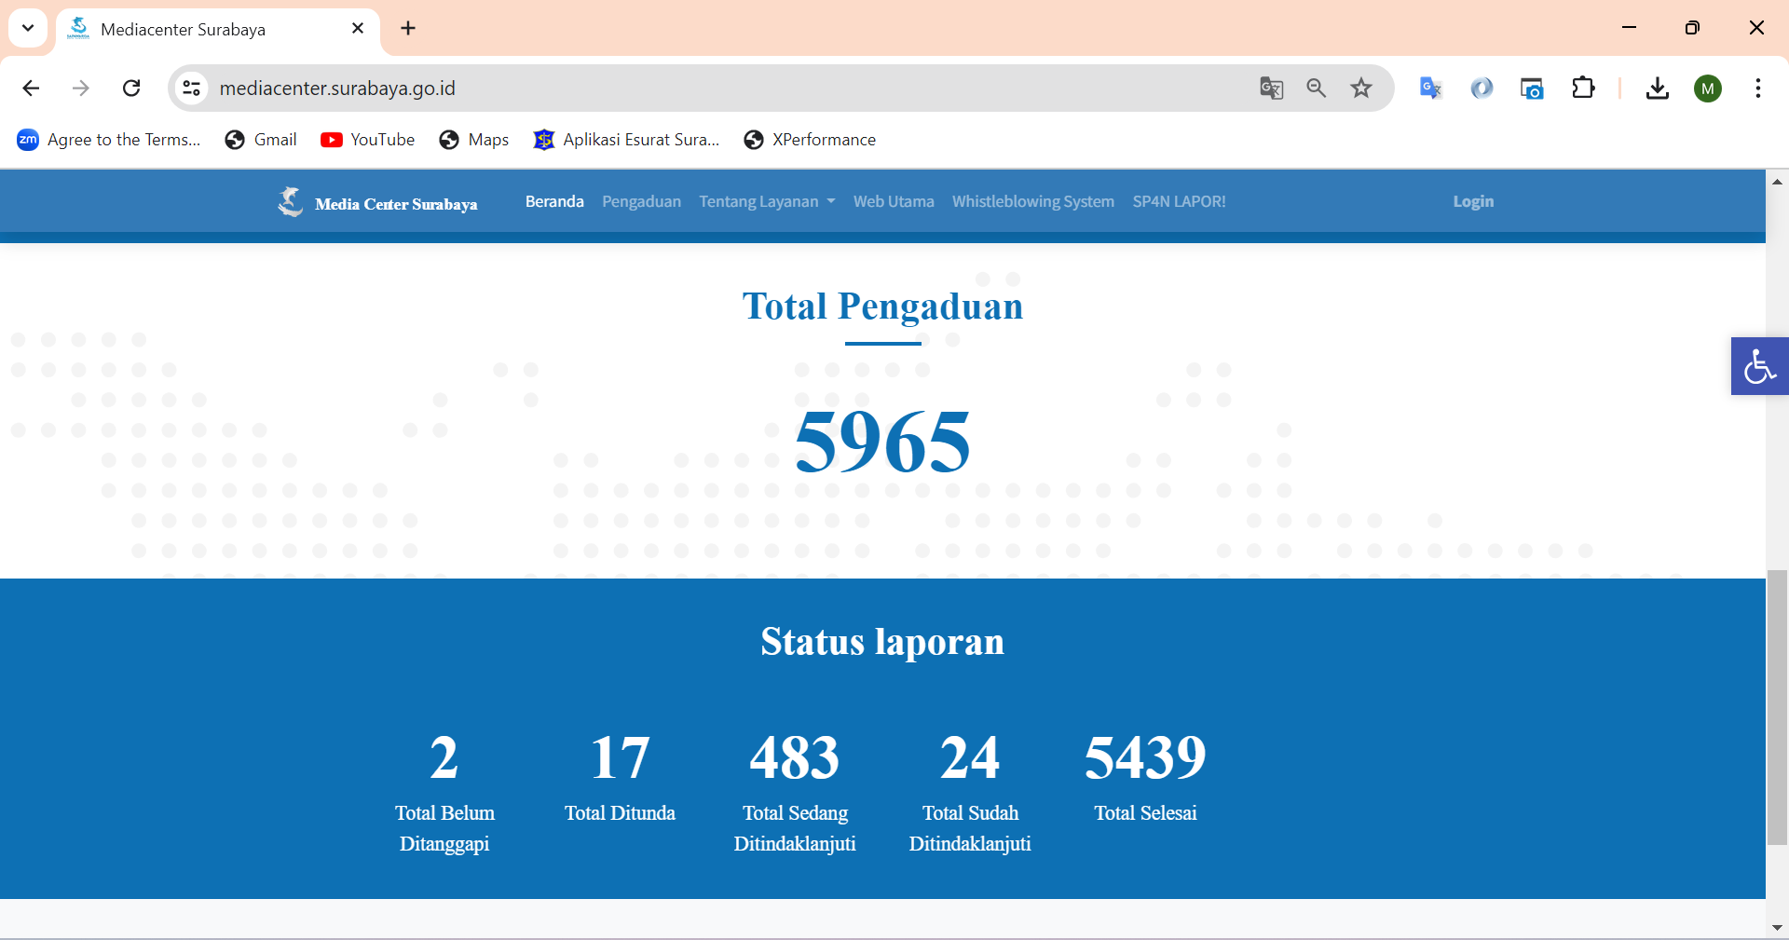Screen dimensions: 1789x940
Task: Click the Total Belum Ditanggapi count 2
Action: [444, 757]
